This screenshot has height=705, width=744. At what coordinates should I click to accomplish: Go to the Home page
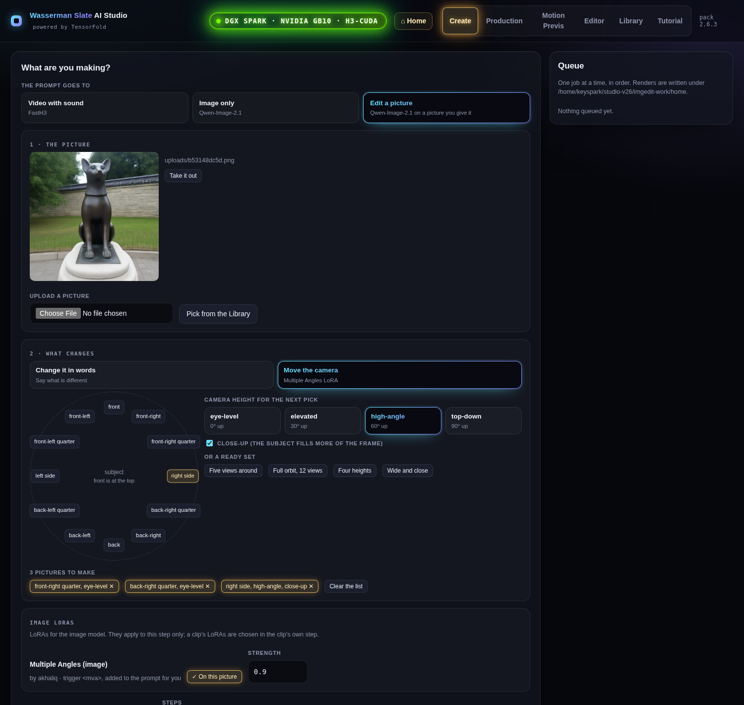coord(414,21)
